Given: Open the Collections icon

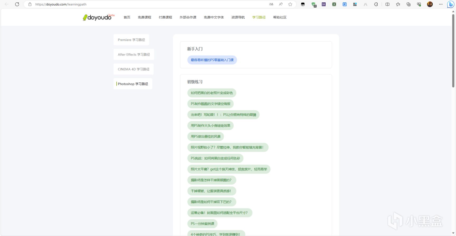Looking at the screenshot, I should click(408, 4).
